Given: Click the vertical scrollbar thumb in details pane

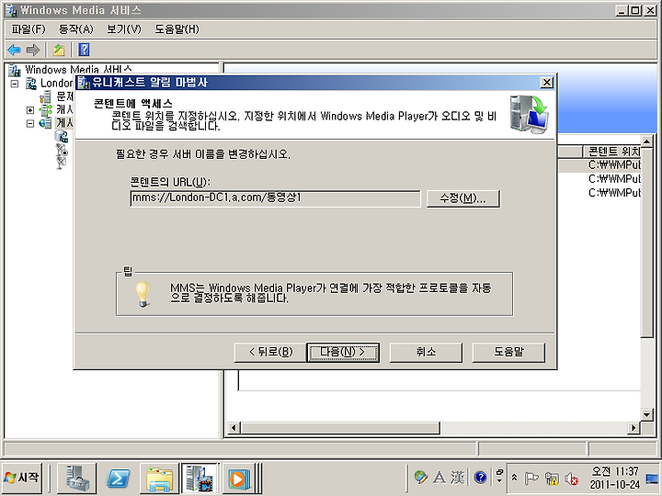Looking at the screenshot, I should [646, 242].
